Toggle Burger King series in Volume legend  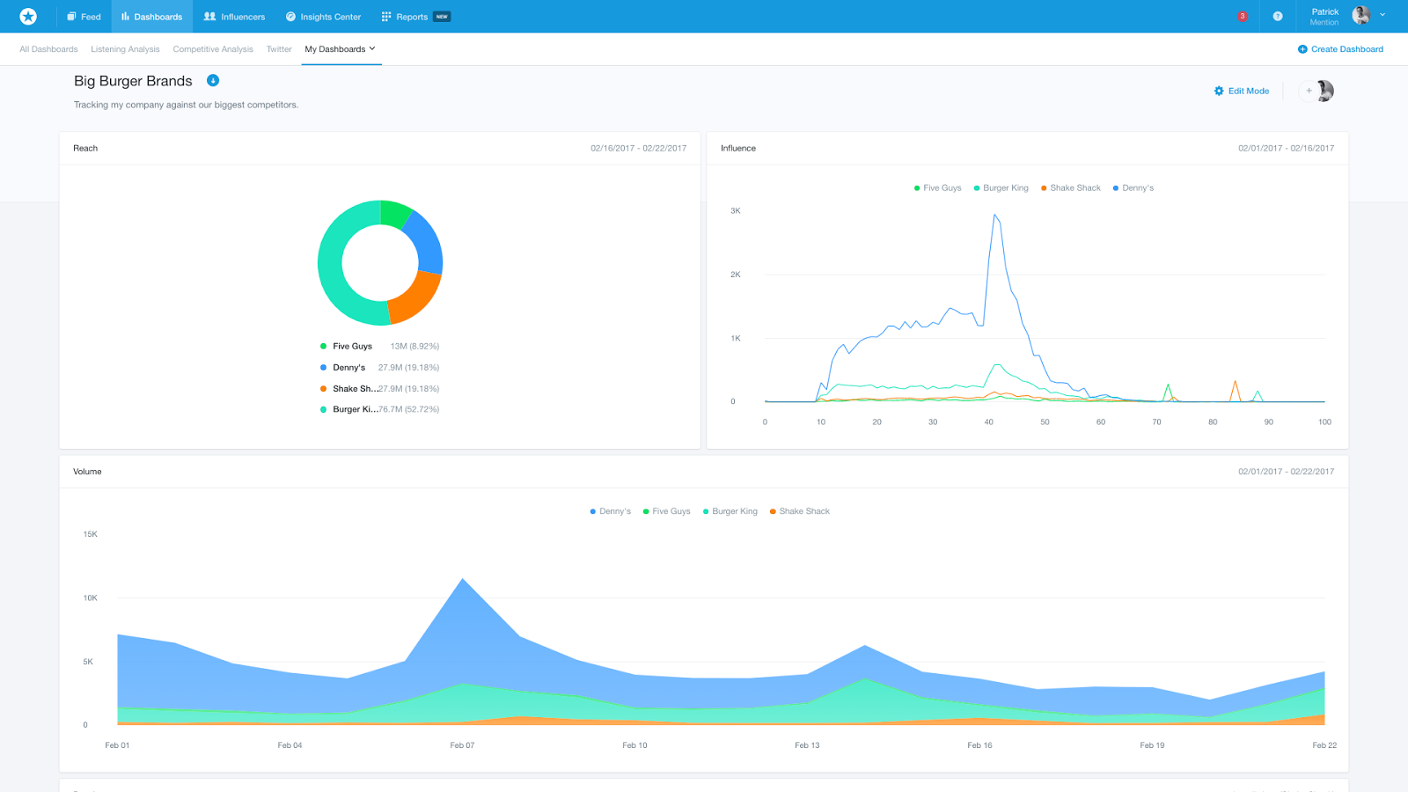coord(730,511)
